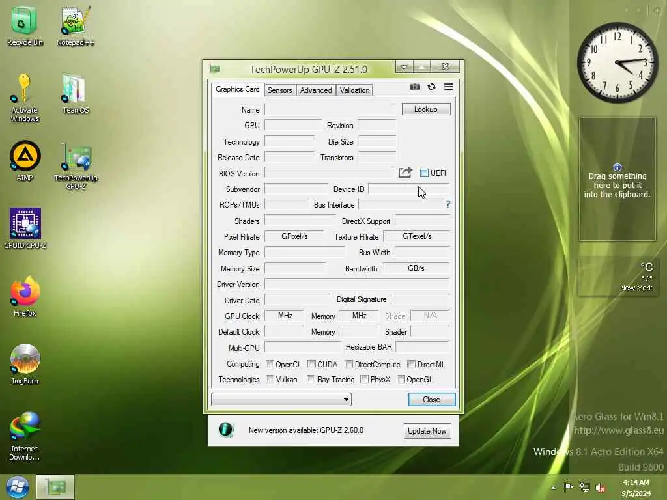
Task: Click the Close button in GPU-Z
Action: click(431, 400)
